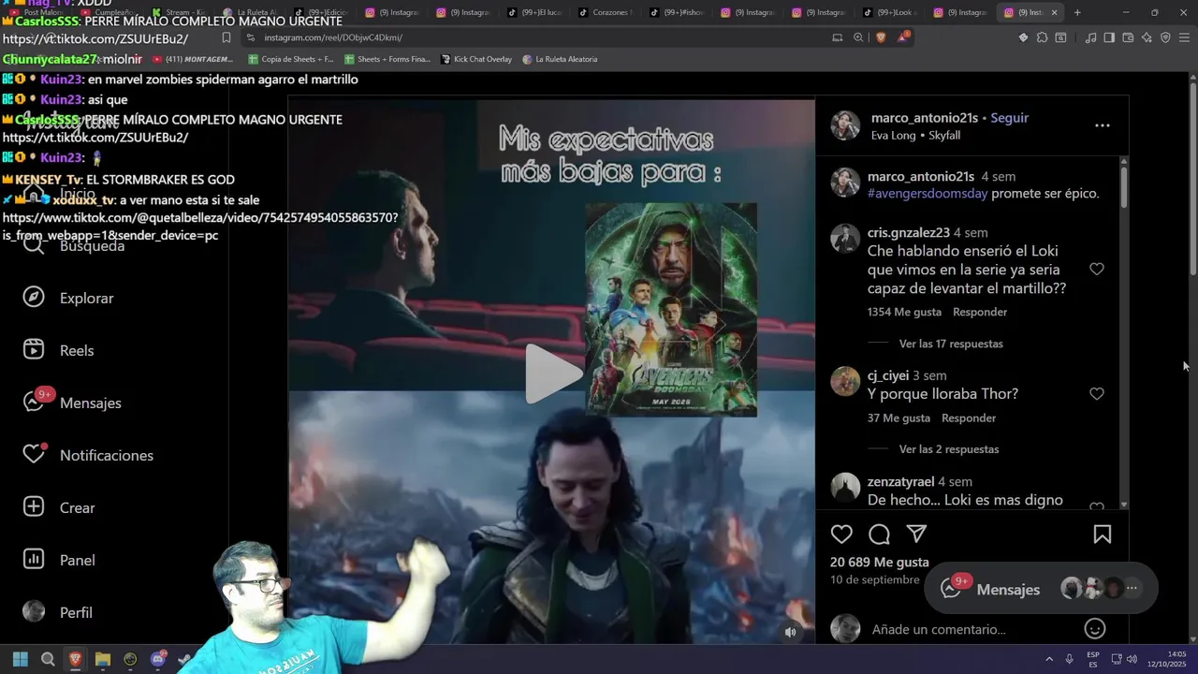Save the post with the bookmark icon
Viewport: 1198px width, 674px height.
(x=1102, y=535)
